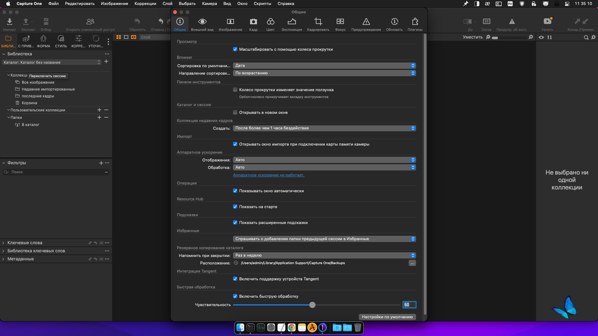This screenshot has height=336, width=598.
Task: Add a new catalog with plus button
Action: 106,61
